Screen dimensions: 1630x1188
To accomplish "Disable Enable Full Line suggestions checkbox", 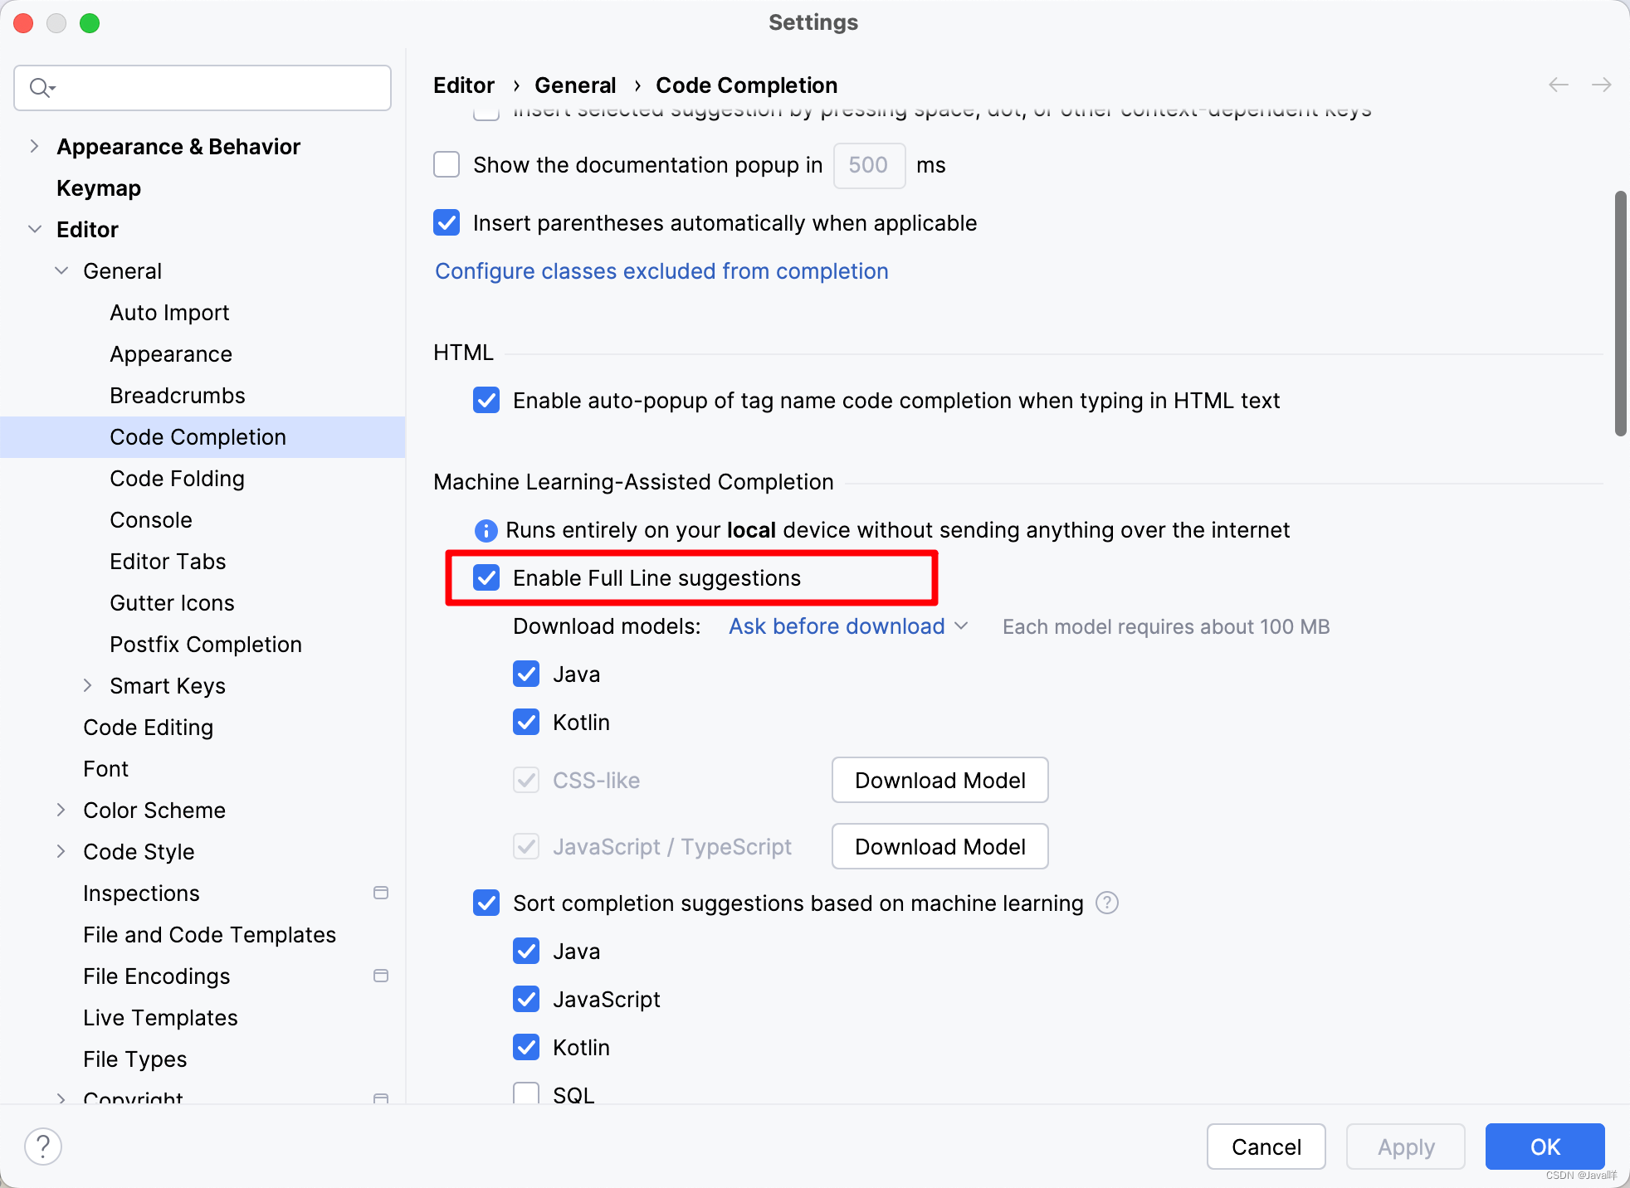I will tap(486, 577).
